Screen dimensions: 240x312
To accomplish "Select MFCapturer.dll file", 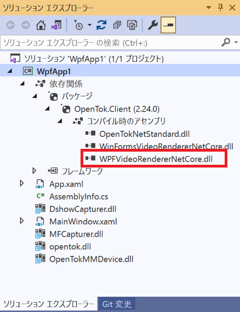I will (76, 234).
